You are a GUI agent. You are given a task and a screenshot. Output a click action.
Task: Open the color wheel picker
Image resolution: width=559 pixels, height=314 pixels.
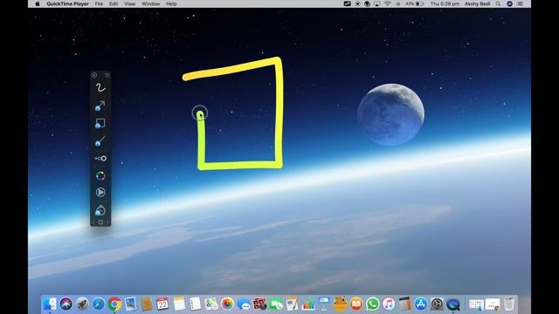[100, 175]
